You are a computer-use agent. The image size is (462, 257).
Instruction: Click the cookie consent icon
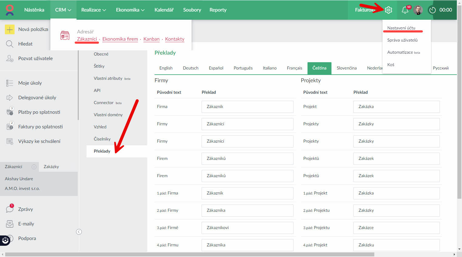pyautogui.click(x=5, y=240)
